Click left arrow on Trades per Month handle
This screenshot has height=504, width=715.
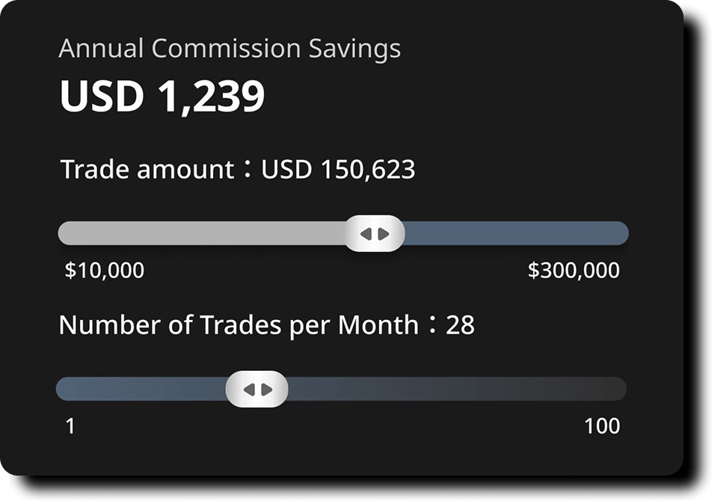coord(248,390)
